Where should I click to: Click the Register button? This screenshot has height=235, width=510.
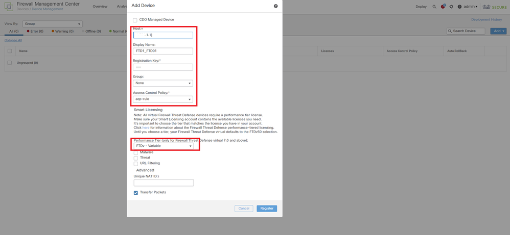[x=267, y=208]
